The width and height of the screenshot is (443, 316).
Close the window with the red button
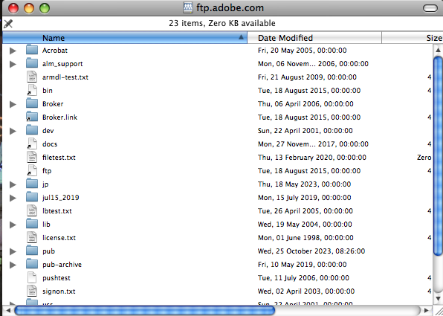[13, 8]
